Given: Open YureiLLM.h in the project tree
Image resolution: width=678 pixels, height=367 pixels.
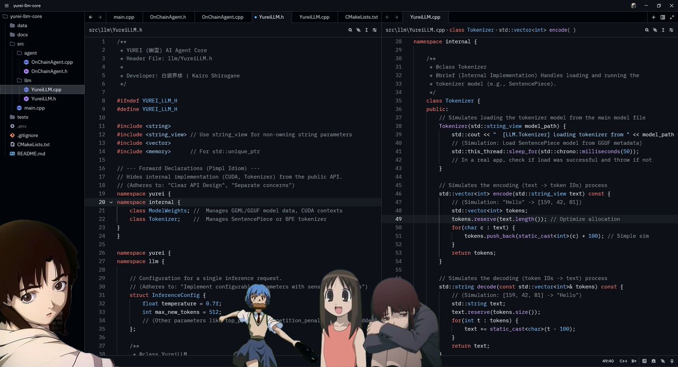Looking at the screenshot, I should (x=44, y=98).
